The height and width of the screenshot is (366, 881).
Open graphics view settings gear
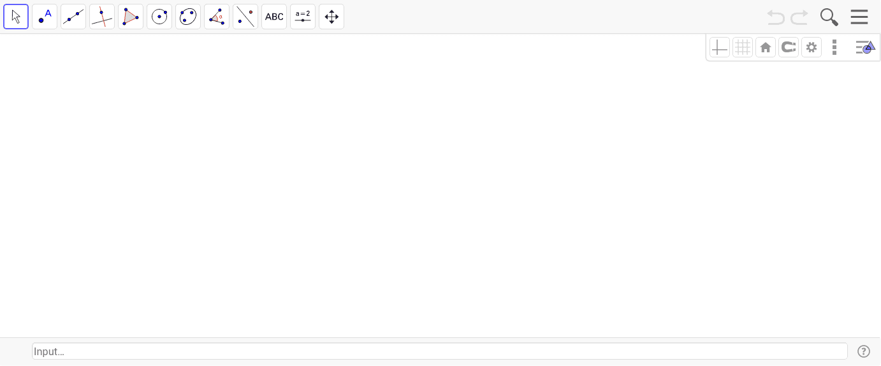[x=812, y=47]
